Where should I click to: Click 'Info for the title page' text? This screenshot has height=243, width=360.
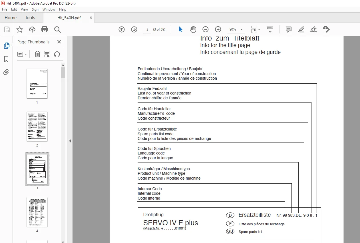click(x=225, y=45)
